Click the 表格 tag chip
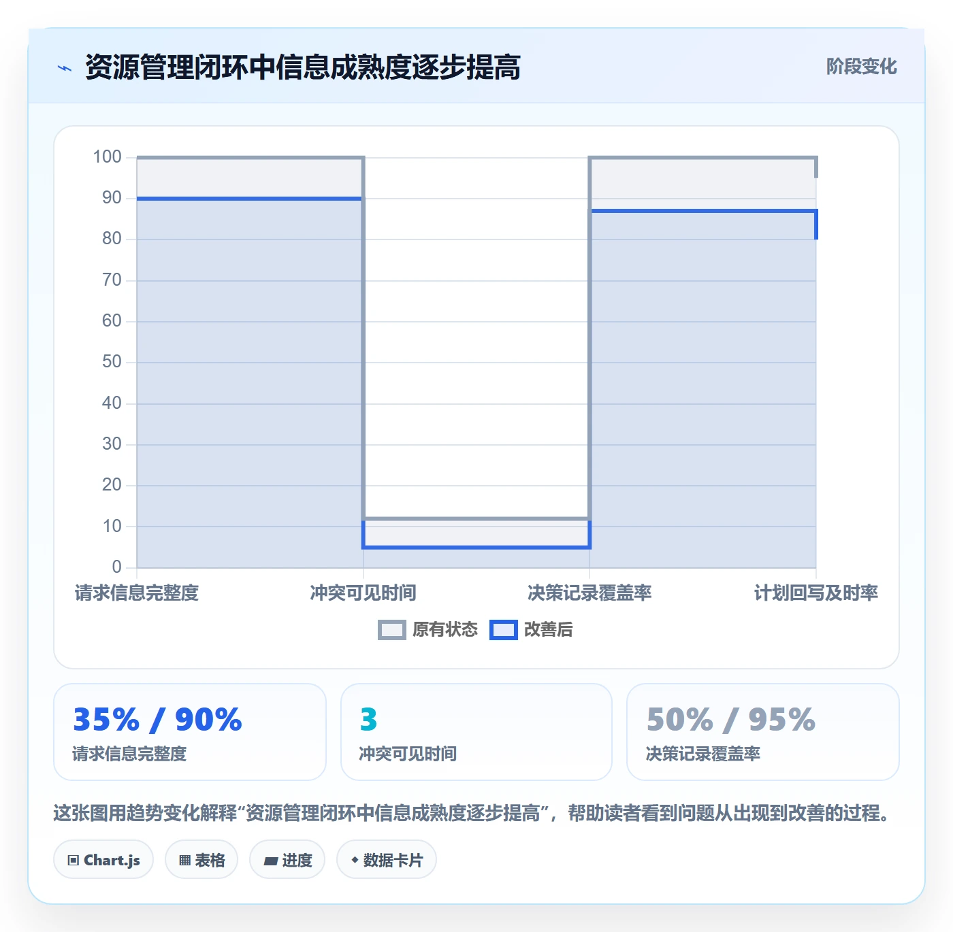The height and width of the screenshot is (932, 953). 201,860
